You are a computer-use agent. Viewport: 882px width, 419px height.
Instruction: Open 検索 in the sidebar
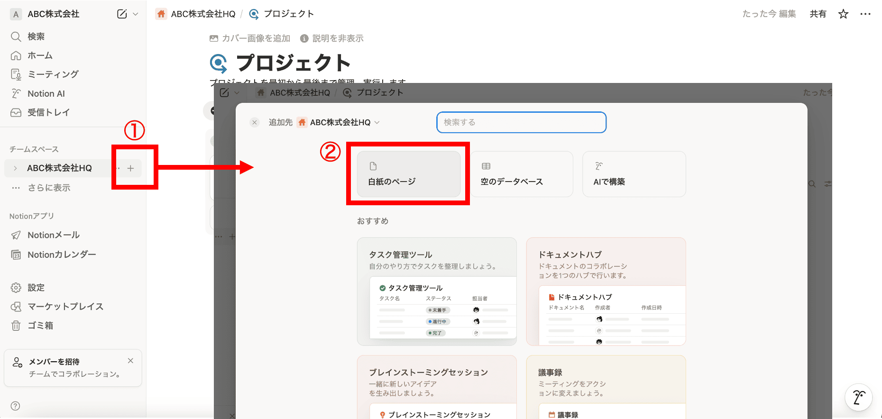[73, 36]
